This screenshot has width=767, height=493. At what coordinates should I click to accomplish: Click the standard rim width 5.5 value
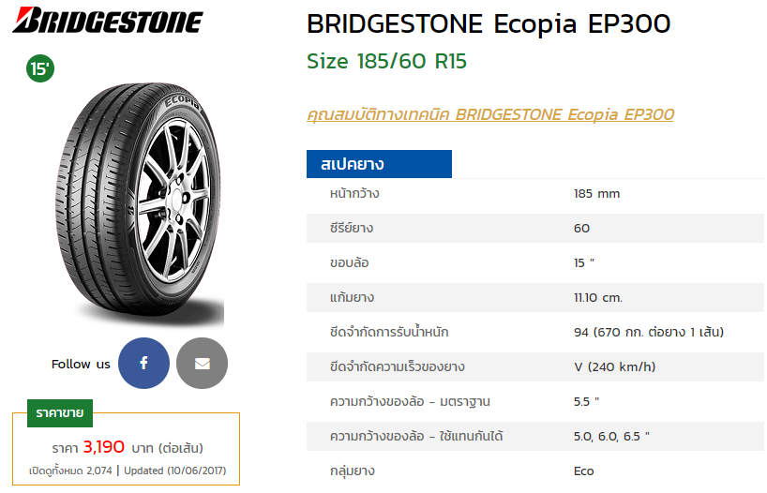[x=586, y=402]
